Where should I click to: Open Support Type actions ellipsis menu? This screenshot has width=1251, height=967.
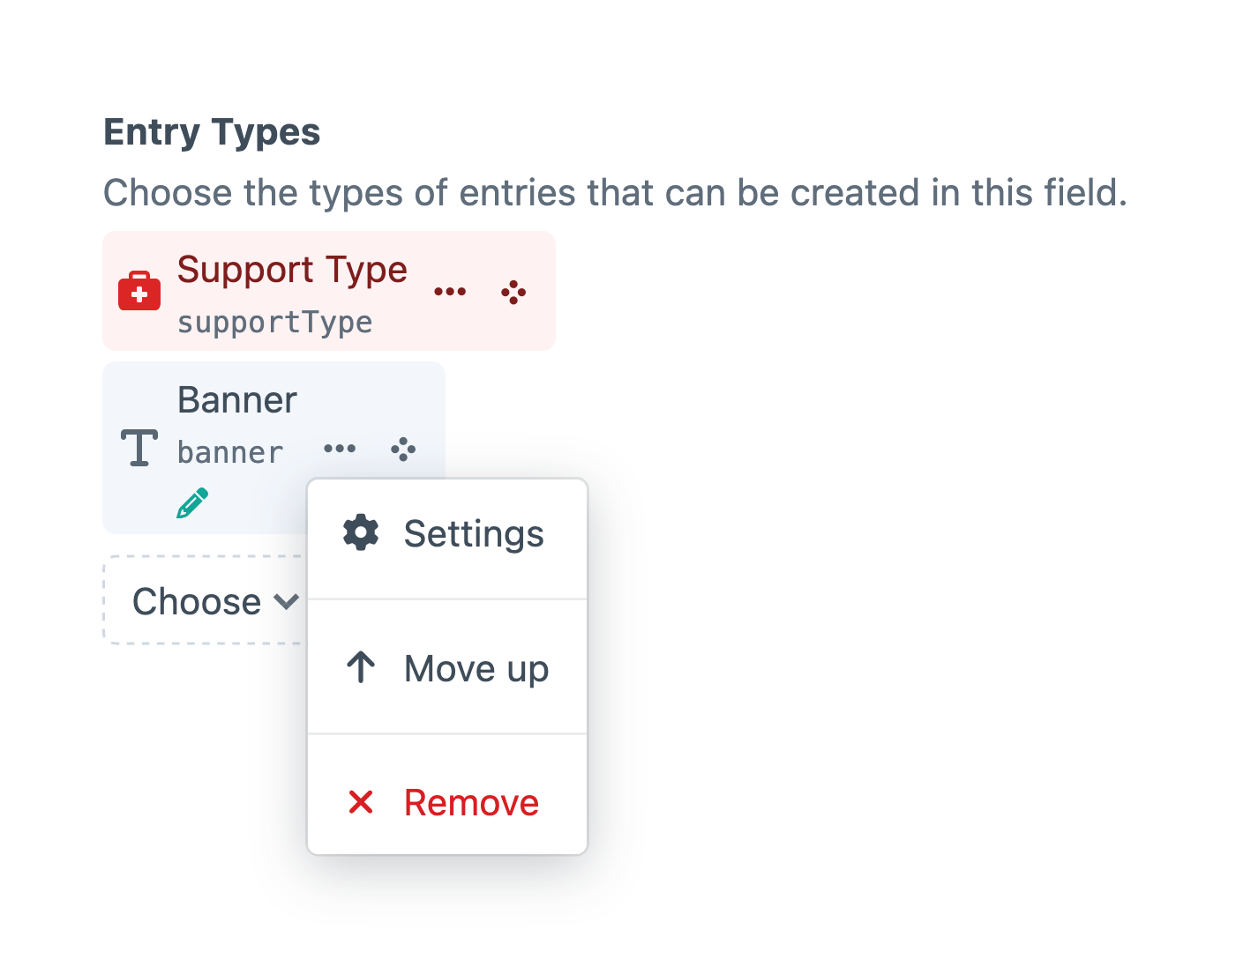[x=450, y=292]
